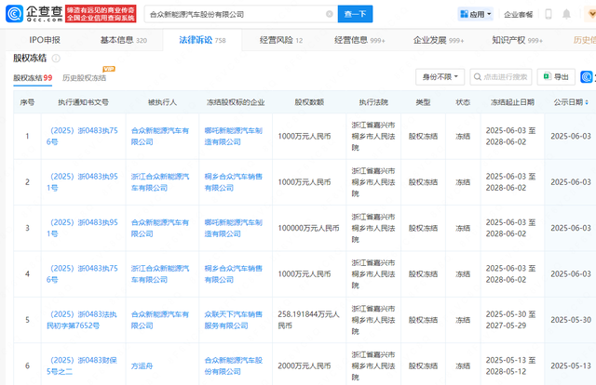Open case (2025)浙0483执756号 in row 1
Screen dimensions: 596x385
(x=82, y=136)
